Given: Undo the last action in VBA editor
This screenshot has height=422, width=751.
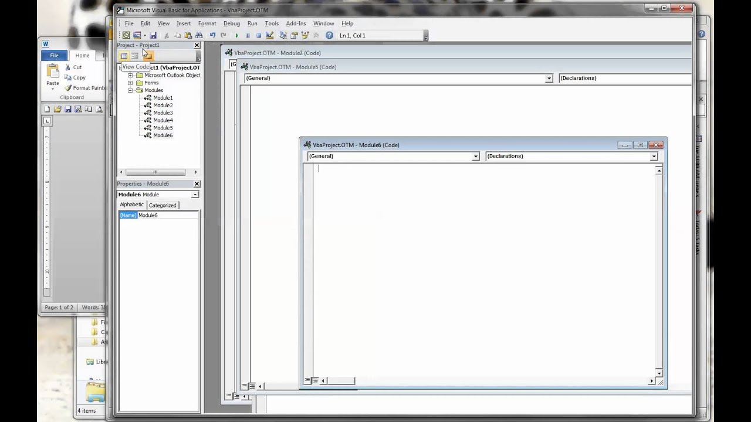Looking at the screenshot, I should [212, 35].
